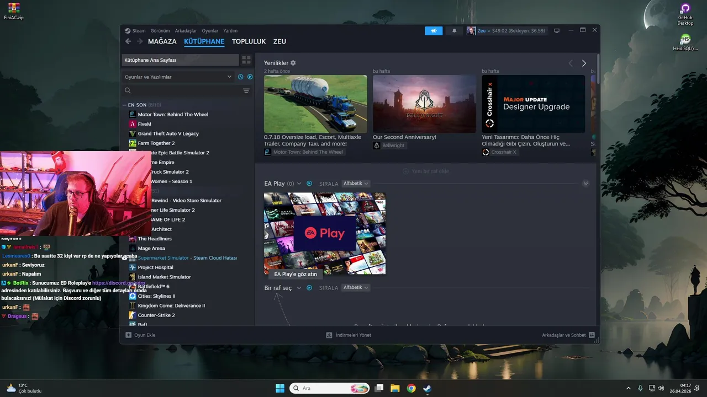Switch to Big Picture mode via monitor icon
The height and width of the screenshot is (397, 707).
557,31
